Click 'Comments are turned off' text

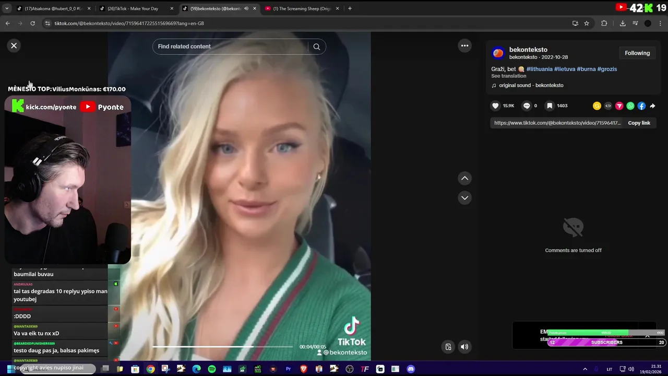[573, 251]
